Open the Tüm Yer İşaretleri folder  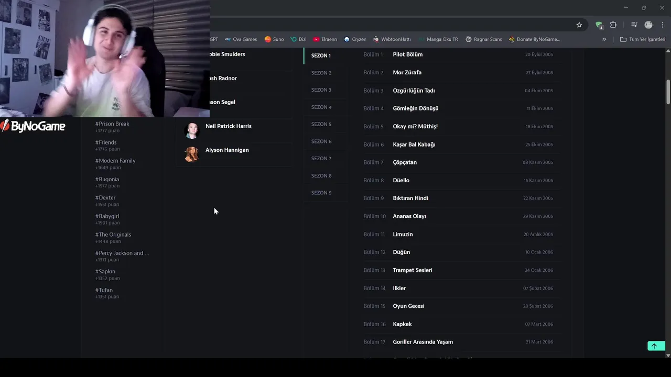point(642,39)
